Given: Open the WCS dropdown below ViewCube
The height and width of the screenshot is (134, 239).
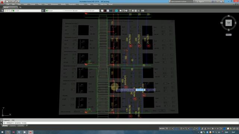Looking at the screenshot, I should click(x=229, y=35).
